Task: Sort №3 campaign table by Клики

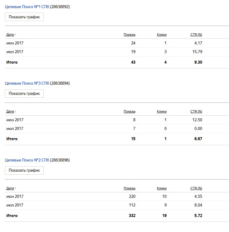Action: tap(162, 111)
